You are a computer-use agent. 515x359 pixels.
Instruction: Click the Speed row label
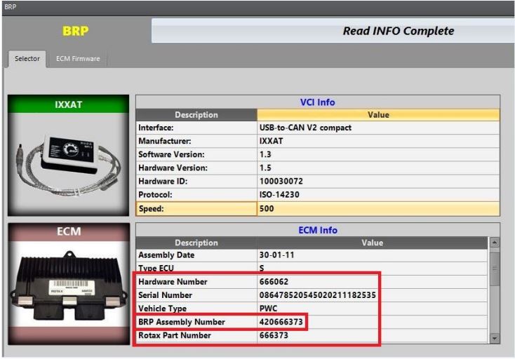[196, 208]
